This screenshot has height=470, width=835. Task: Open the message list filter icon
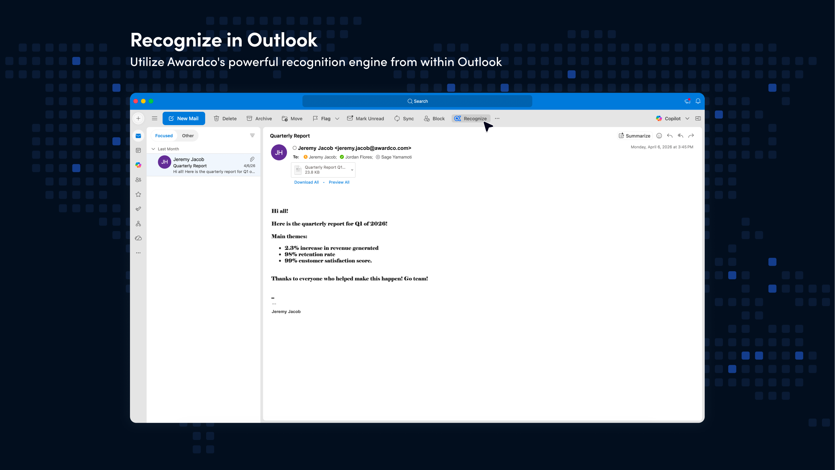click(x=253, y=136)
